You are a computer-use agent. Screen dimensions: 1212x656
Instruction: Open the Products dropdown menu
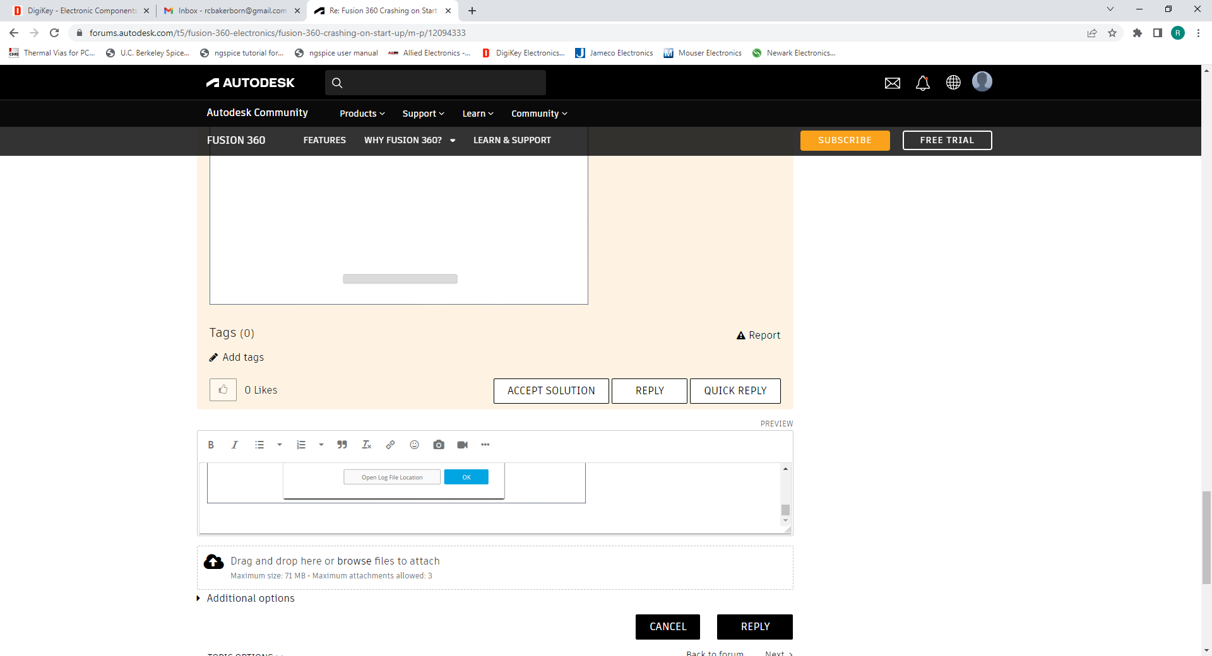[x=361, y=114]
